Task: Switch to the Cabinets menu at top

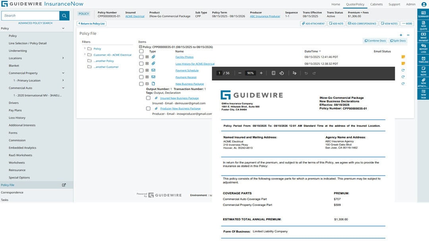Action: click(376, 4)
